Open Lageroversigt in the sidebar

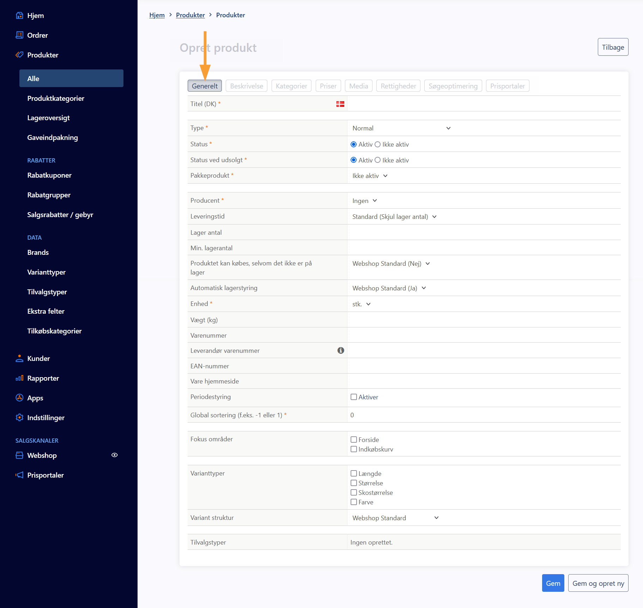pyautogui.click(x=49, y=118)
